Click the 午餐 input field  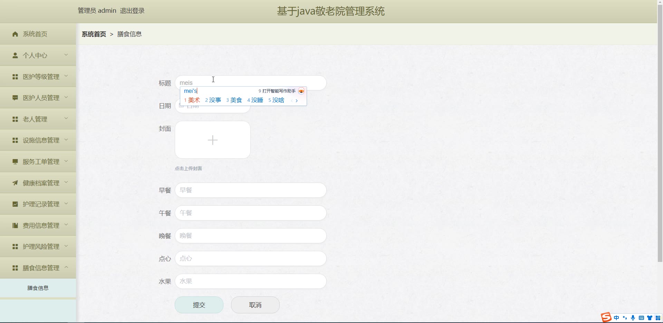pos(251,213)
